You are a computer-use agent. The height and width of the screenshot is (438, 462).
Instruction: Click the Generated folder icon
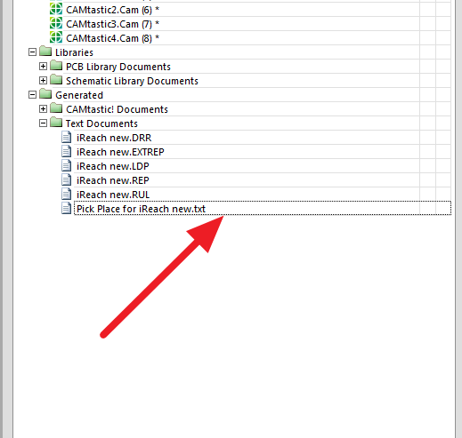(x=45, y=94)
